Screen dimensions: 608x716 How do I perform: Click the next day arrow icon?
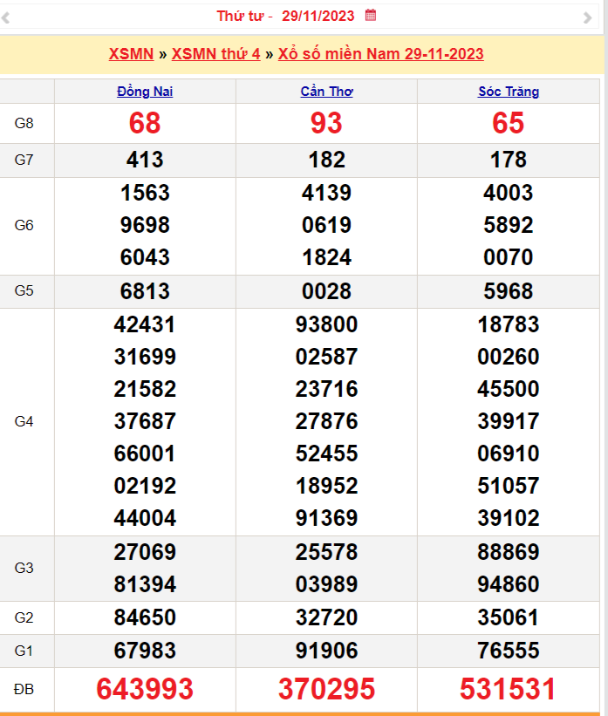(x=587, y=17)
